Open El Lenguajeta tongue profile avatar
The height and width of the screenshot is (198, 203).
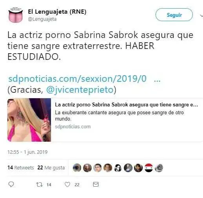(16, 15)
